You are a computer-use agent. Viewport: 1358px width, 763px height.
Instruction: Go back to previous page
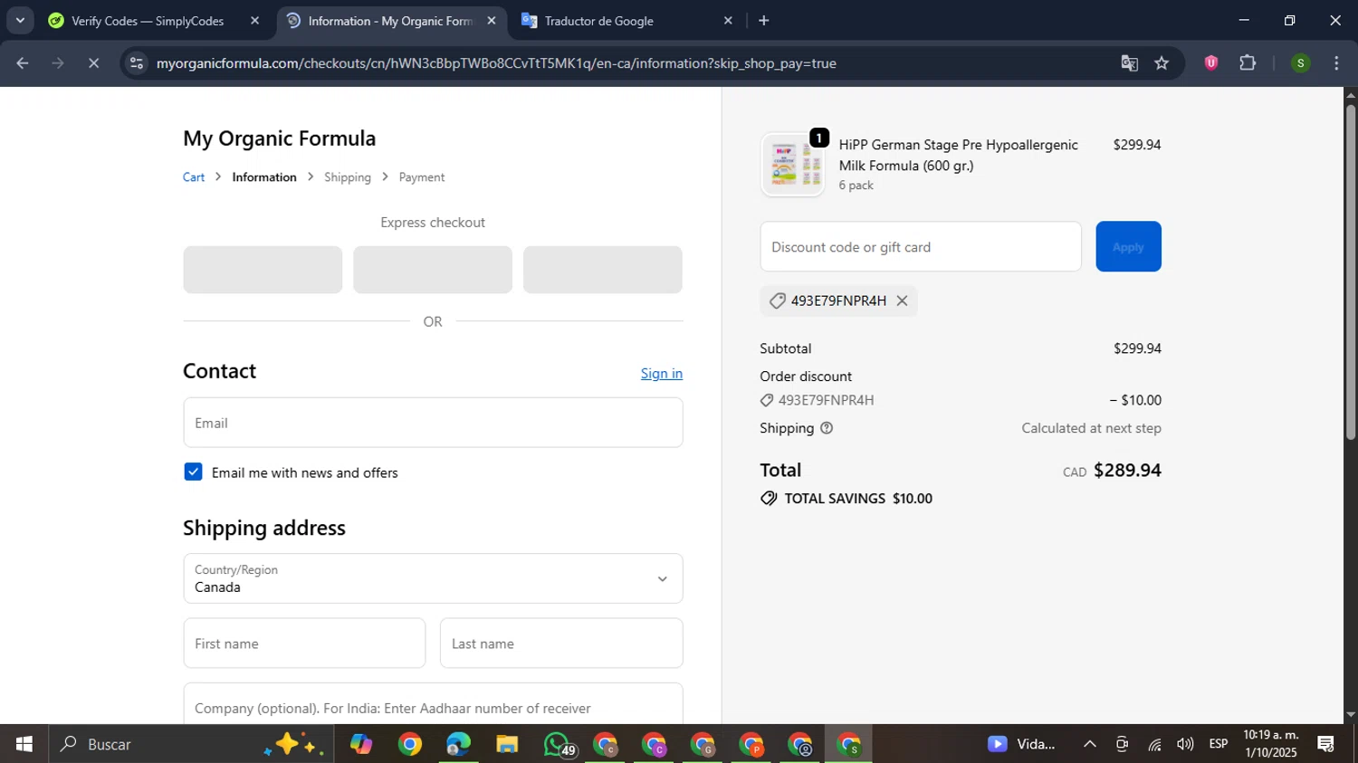tap(23, 63)
